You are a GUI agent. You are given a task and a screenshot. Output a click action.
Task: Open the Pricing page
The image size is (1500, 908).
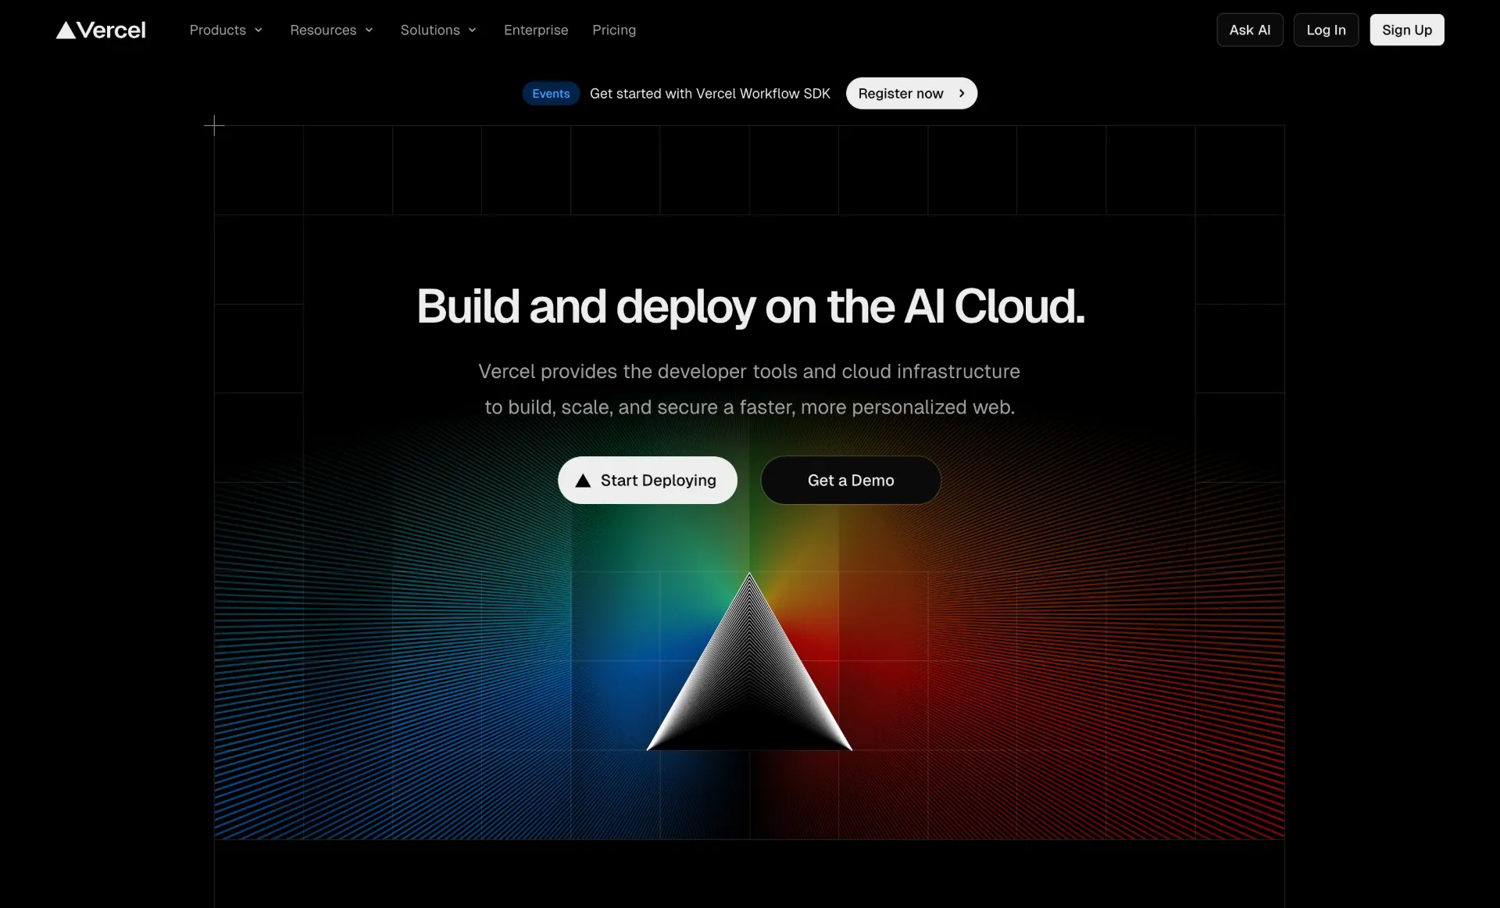(x=614, y=30)
